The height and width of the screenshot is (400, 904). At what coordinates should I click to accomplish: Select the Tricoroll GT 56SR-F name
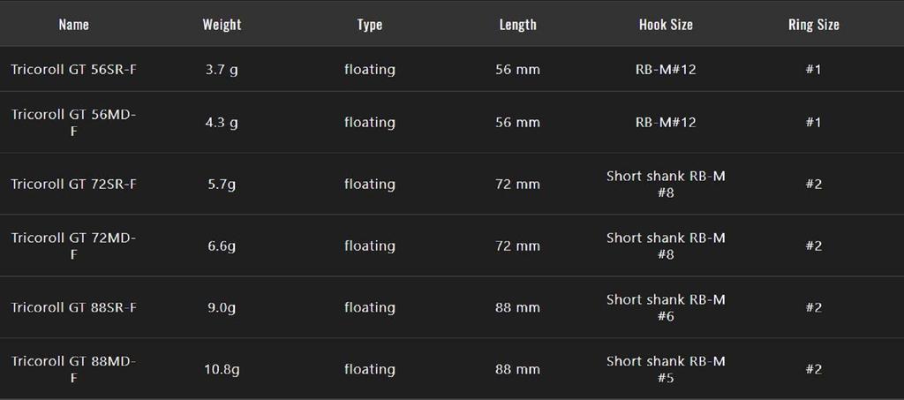(x=73, y=69)
